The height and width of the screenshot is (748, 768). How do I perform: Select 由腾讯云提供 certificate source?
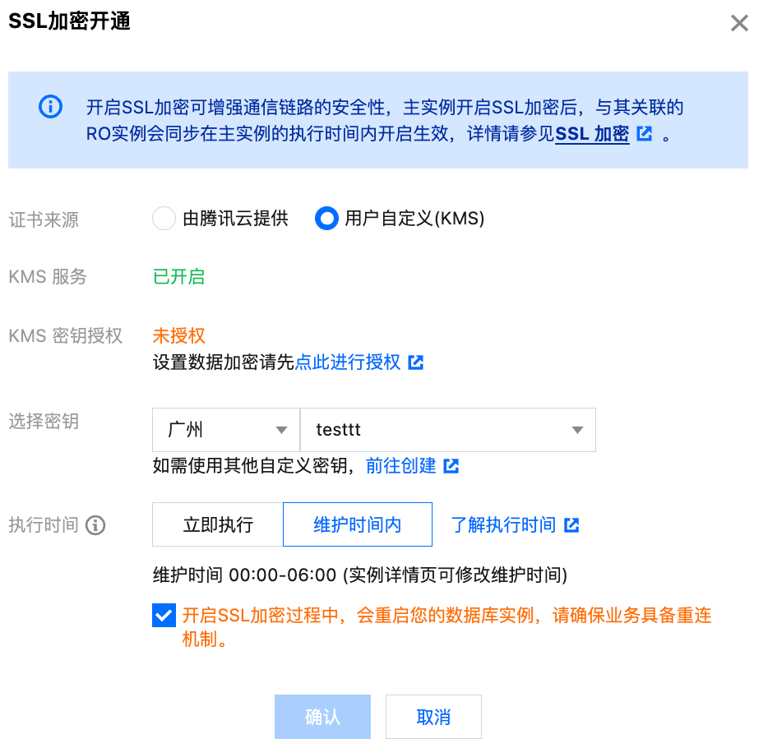164,219
